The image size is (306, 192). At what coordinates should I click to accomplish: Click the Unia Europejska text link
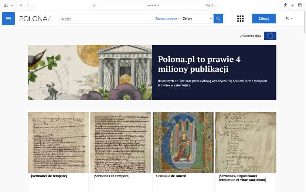(251, 36)
